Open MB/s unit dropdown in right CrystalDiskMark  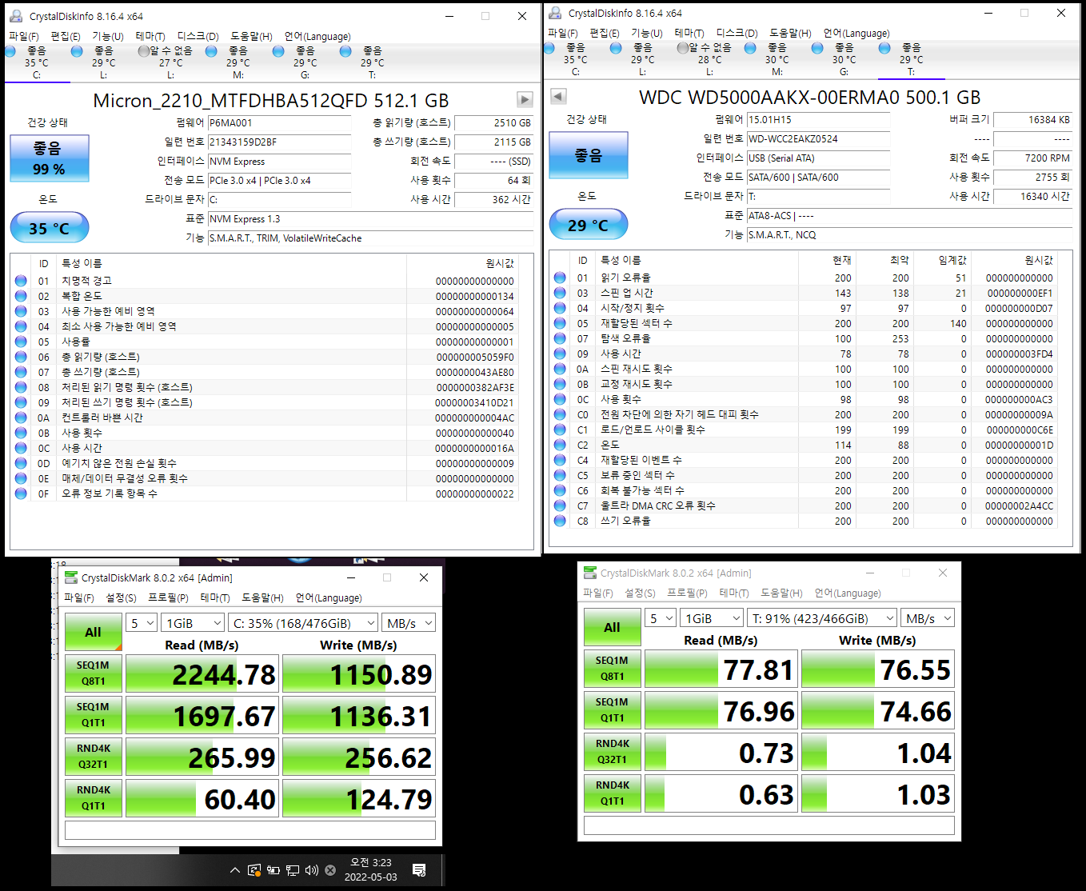(x=928, y=618)
